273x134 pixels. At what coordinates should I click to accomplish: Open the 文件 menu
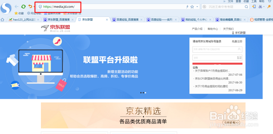pyautogui.click(x=230, y=1)
